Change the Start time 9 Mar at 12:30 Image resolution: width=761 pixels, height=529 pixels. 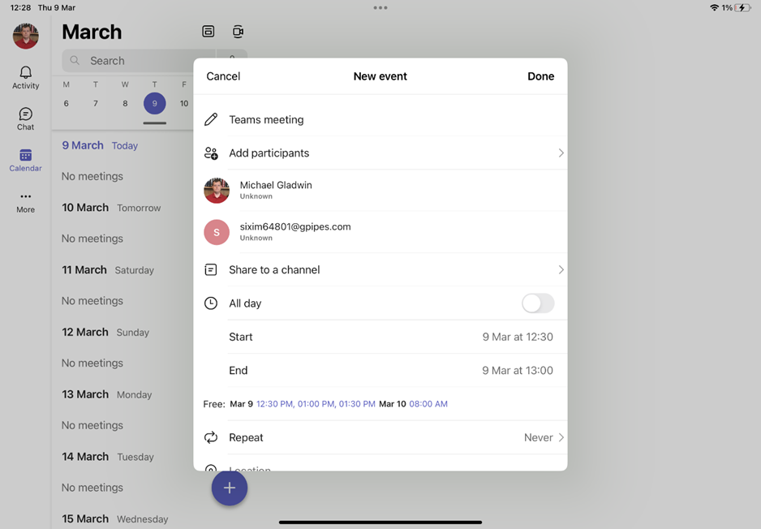tap(517, 337)
